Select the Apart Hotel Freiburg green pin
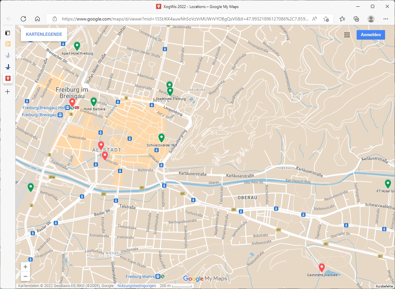This screenshot has width=395, height=289. (77, 46)
